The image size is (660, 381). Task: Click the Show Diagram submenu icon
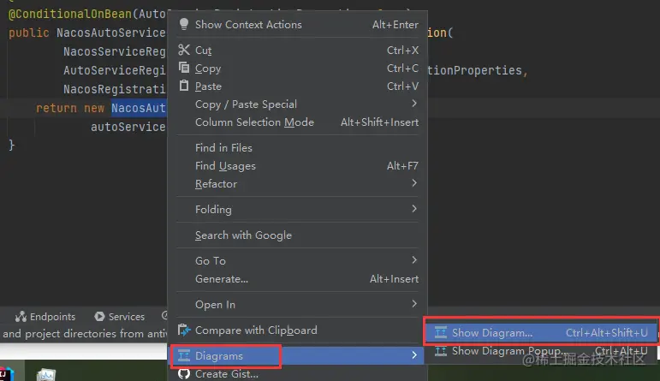coord(441,332)
